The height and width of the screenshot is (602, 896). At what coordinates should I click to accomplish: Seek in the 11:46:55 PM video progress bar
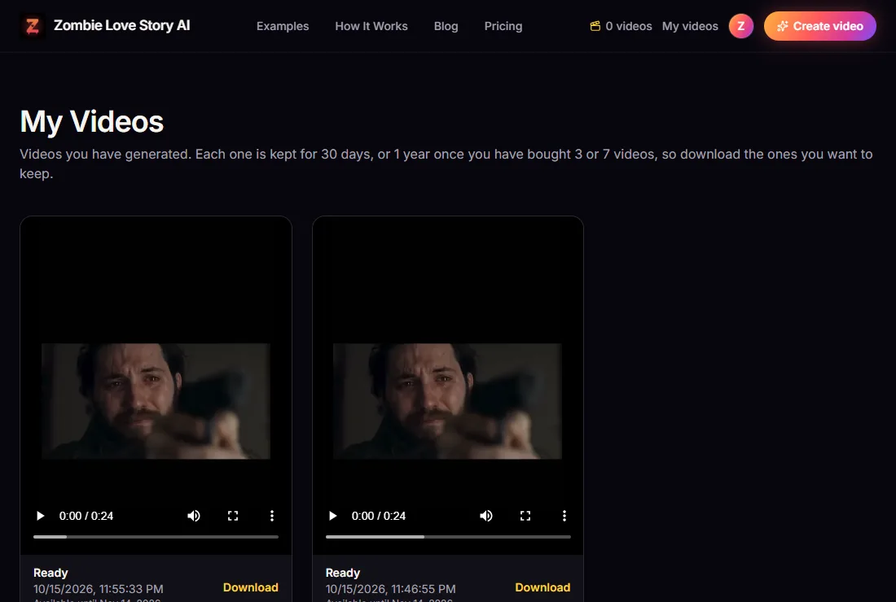tap(448, 537)
